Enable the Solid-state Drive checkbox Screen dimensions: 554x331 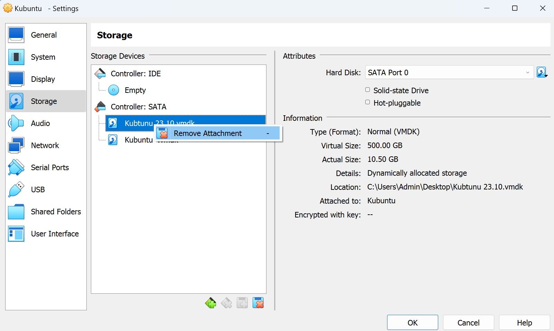368,90
